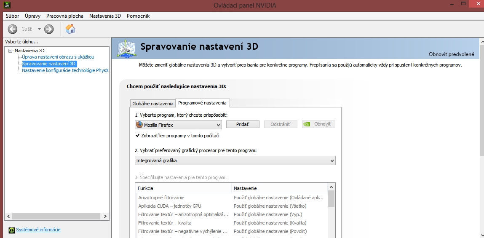
Task: Switch to the Globálne nastavenia tab
Action: point(153,103)
